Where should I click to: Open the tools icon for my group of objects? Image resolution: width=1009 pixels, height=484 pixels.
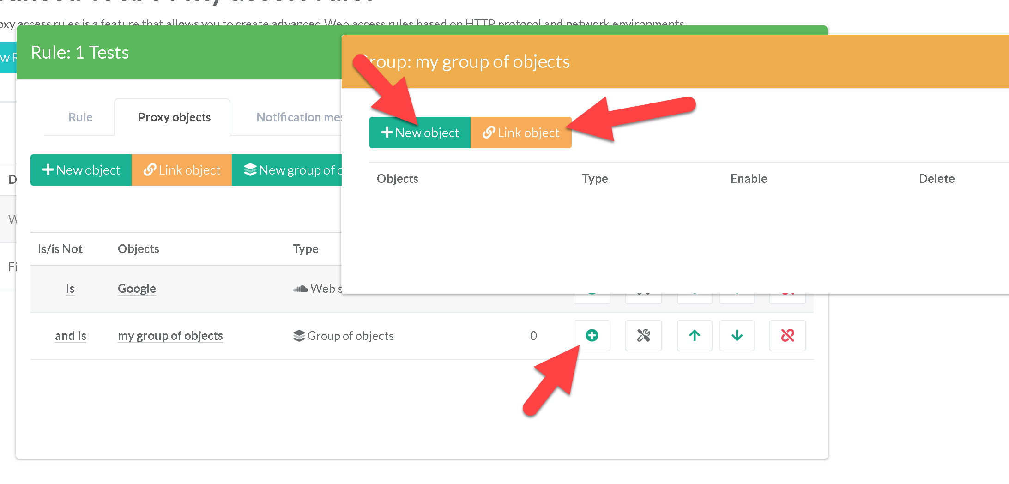pos(643,336)
